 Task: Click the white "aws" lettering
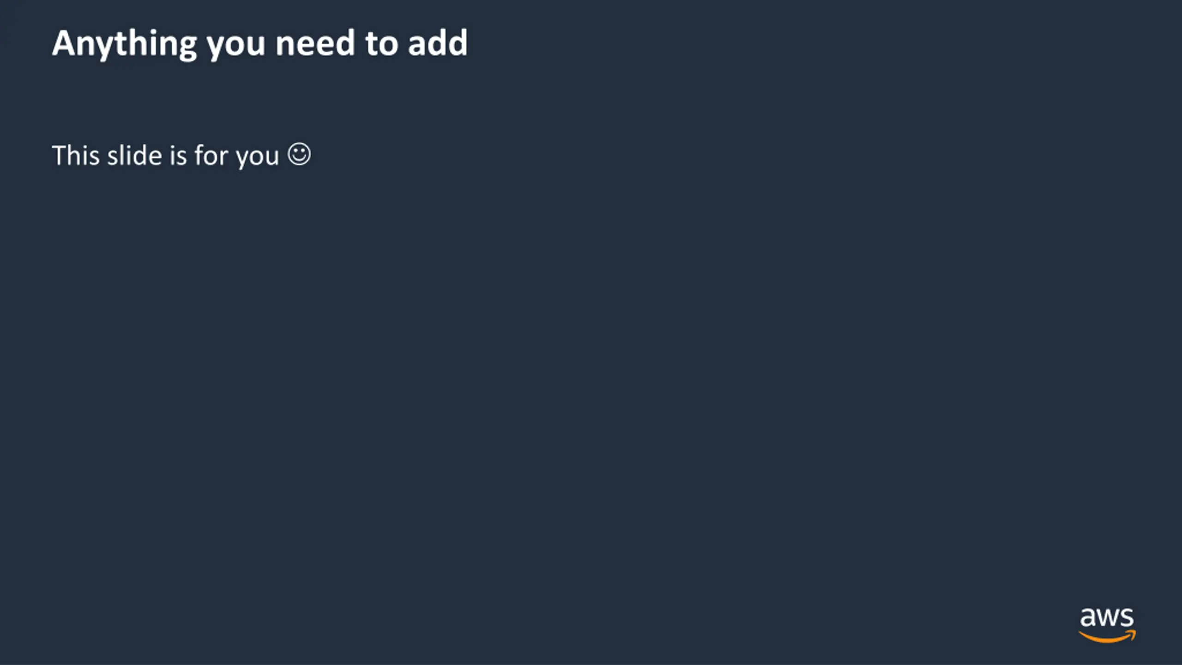[x=1107, y=618]
